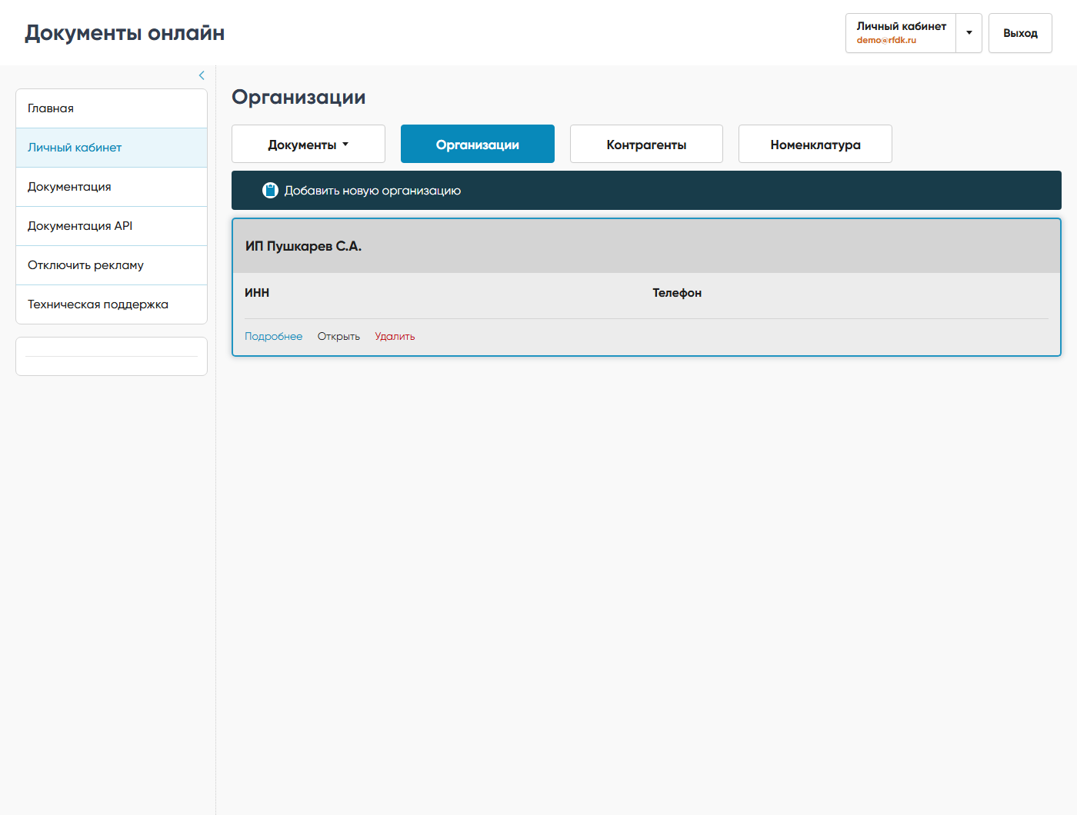Click the red Удалить link

point(395,337)
